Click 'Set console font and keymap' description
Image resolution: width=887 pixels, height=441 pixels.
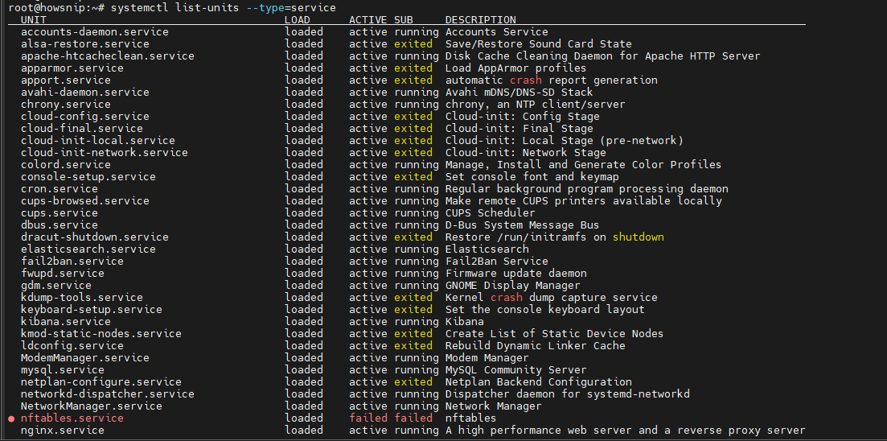(532, 176)
